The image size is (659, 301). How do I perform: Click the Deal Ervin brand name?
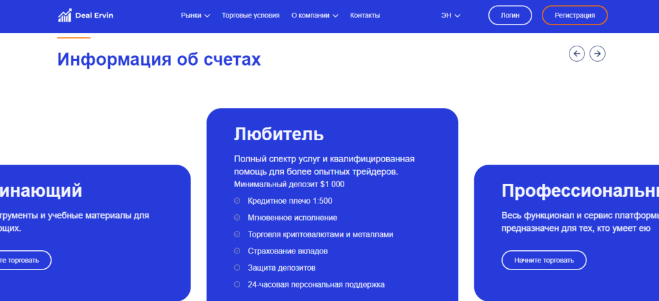point(94,15)
